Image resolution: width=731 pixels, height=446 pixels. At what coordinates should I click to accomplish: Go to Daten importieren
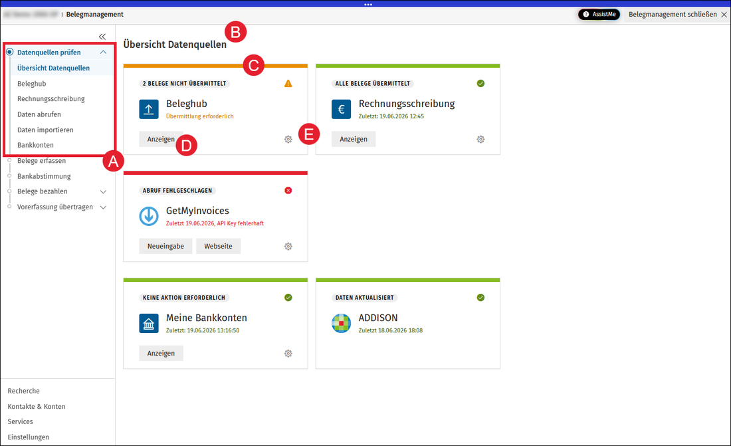click(x=45, y=130)
